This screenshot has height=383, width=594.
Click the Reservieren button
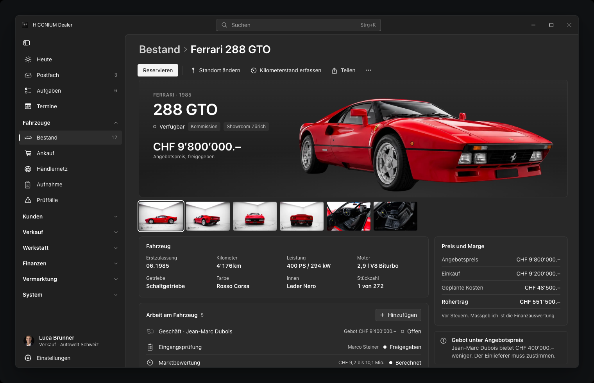[x=158, y=70]
